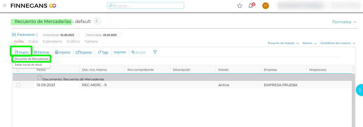
Task: Sort by the Fecha column header
Action: pos(56,70)
